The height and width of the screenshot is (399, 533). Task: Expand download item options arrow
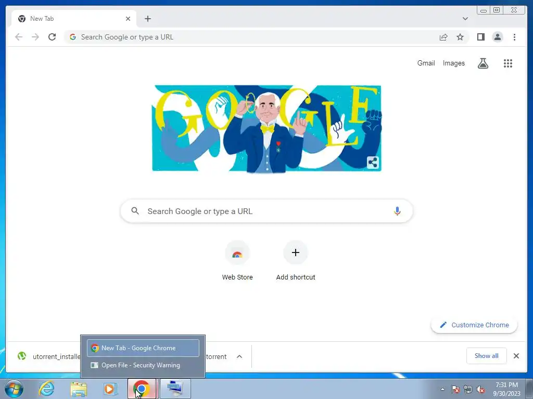pyautogui.click(x=239, y=356)
